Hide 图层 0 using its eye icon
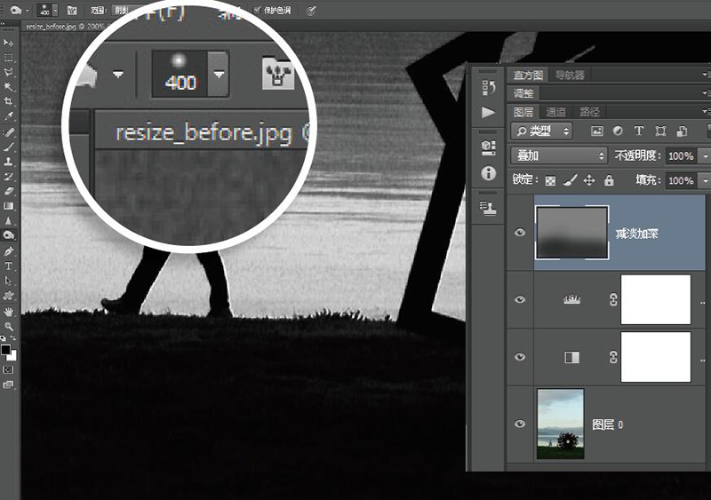The height and width of the screenshot is (500, 711). (521, 425)
